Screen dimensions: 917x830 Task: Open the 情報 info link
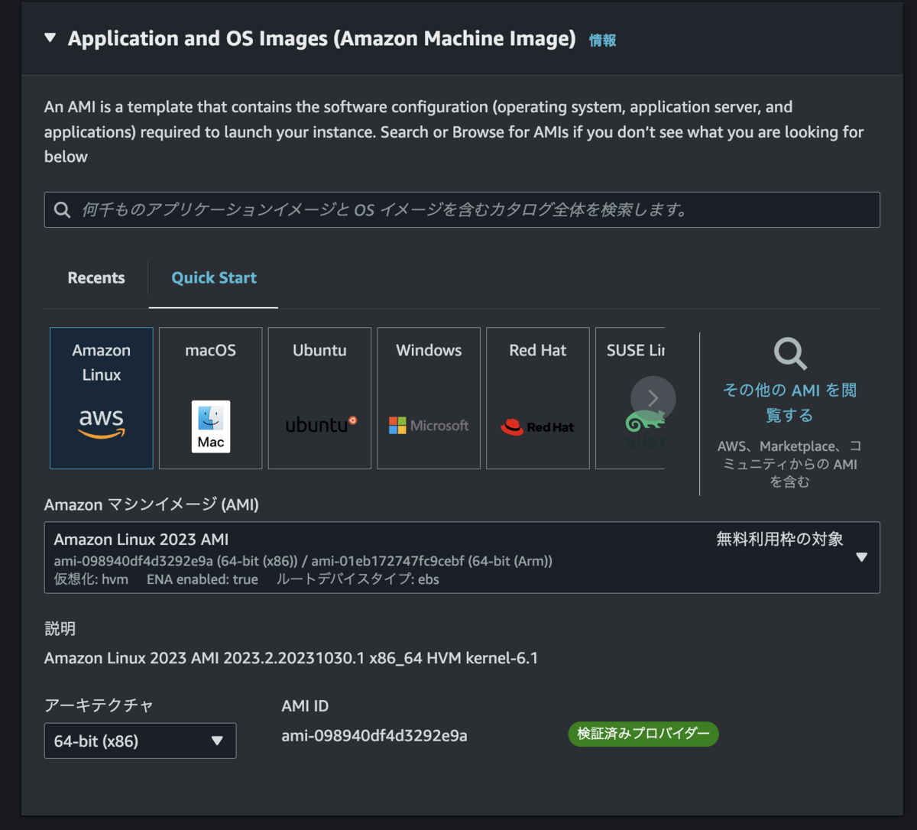(x=602, y=41)
